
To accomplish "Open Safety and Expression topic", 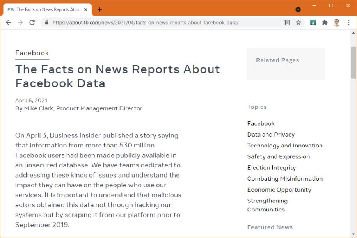I will (x=279, y=157).
